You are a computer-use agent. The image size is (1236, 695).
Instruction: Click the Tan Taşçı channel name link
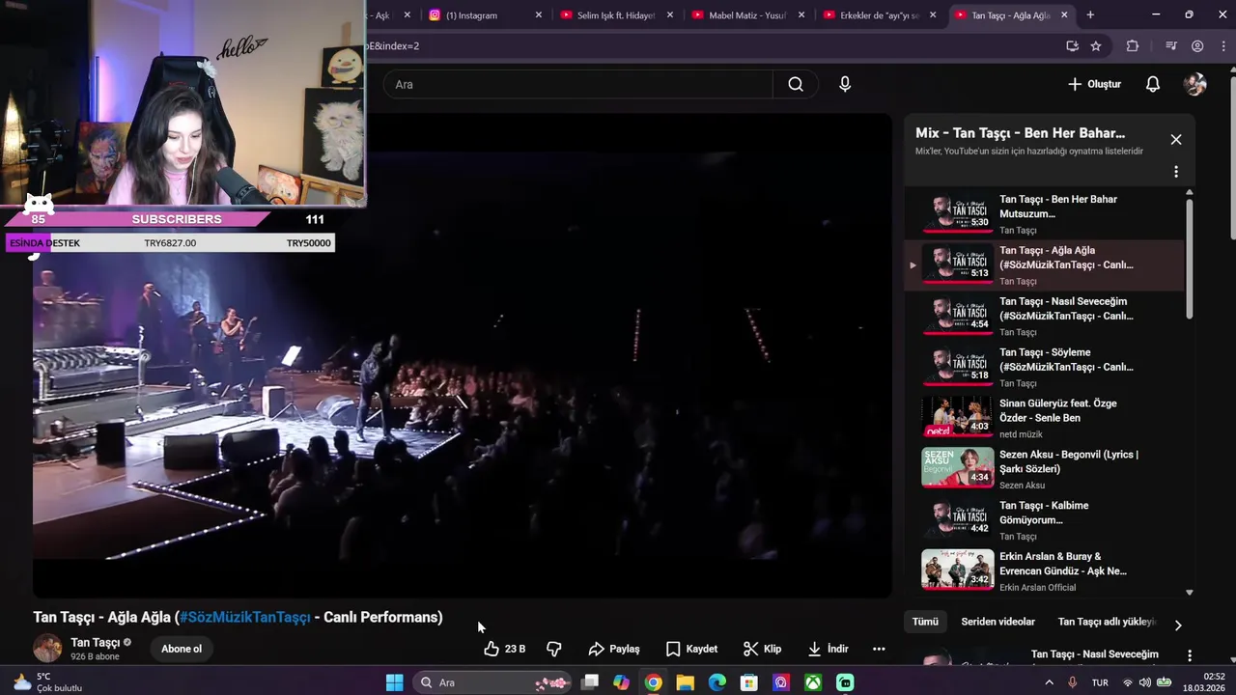[x=95, y=642]
